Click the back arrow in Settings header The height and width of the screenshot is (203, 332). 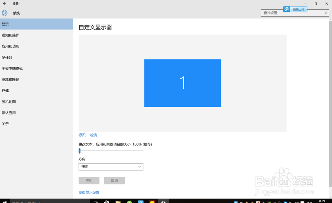coord(4,4)
